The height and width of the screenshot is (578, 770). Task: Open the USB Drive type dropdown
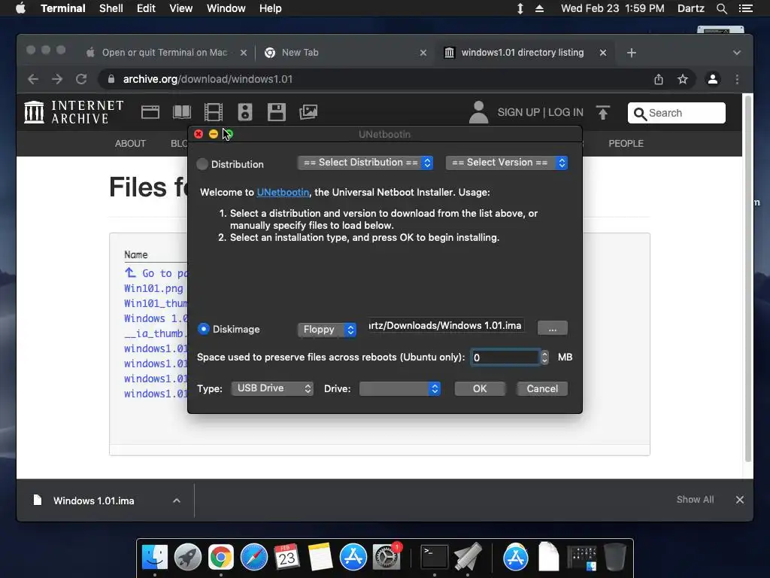[x=272, y=388]
